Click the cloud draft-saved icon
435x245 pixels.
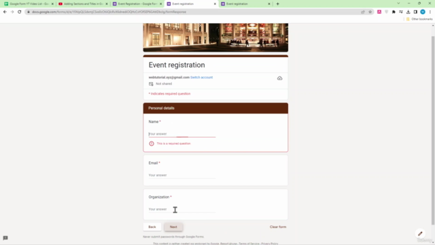tap(279, 78)
